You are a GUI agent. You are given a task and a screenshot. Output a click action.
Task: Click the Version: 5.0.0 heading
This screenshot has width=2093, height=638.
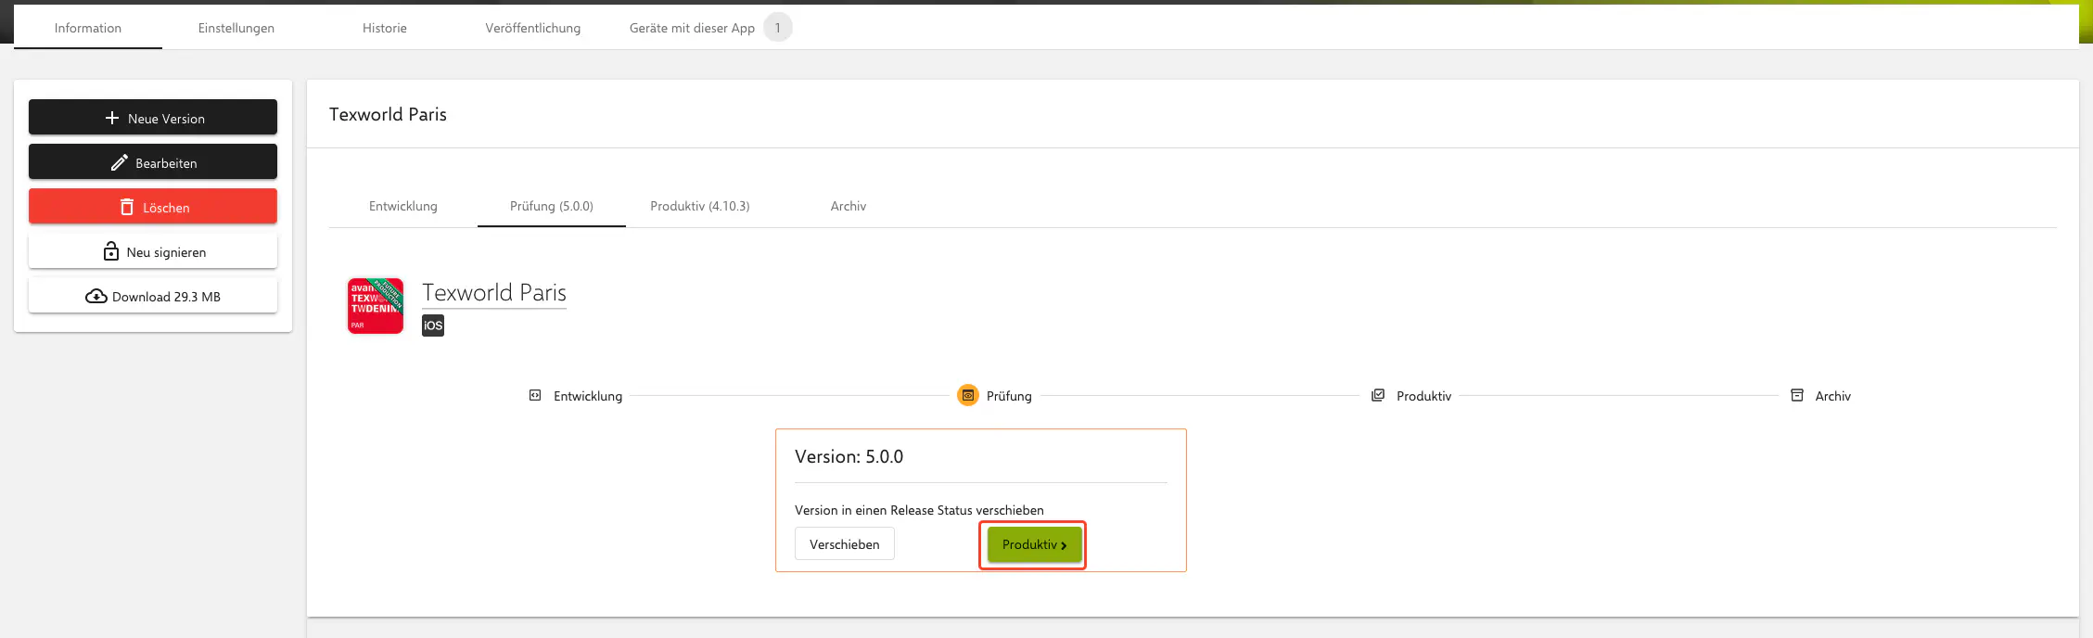click(x=849, y=456)
